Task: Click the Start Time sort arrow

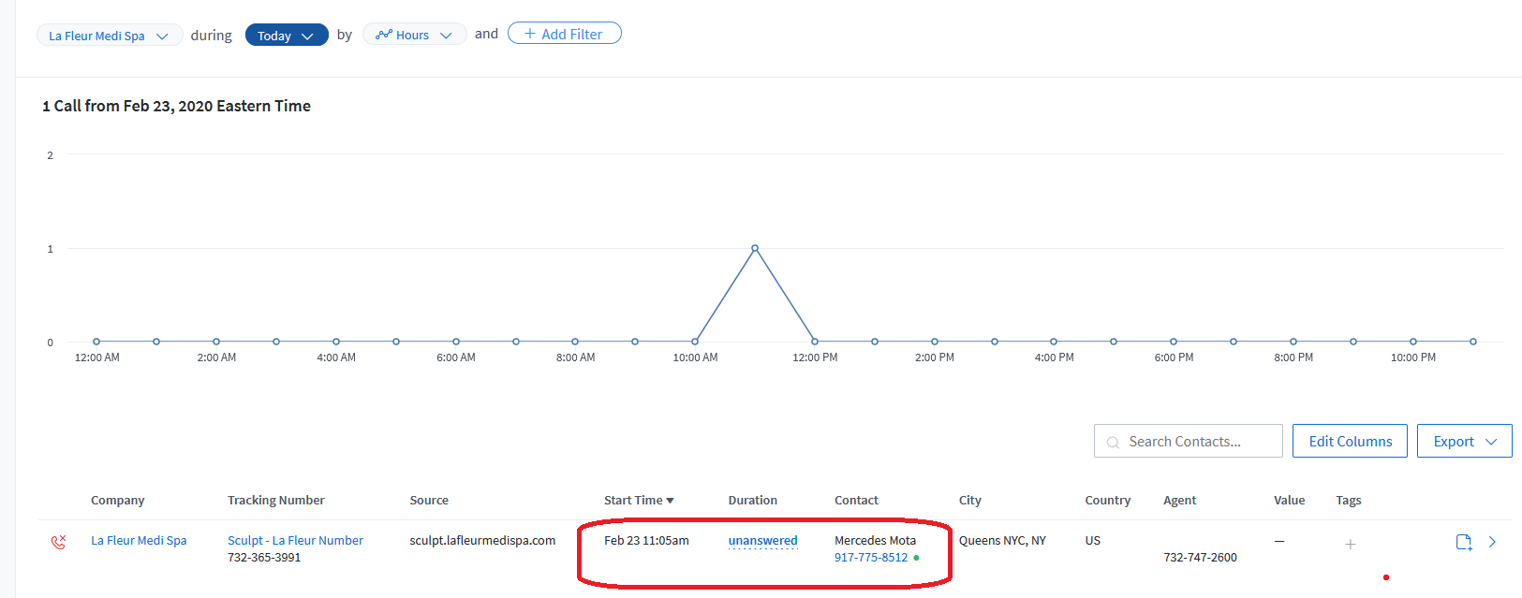Action: tap(670, 501)
